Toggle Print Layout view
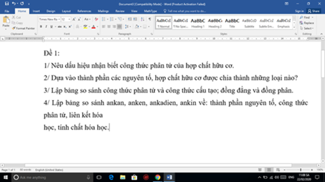This screenshot has height=182, width=325. [x=269, y=170]
